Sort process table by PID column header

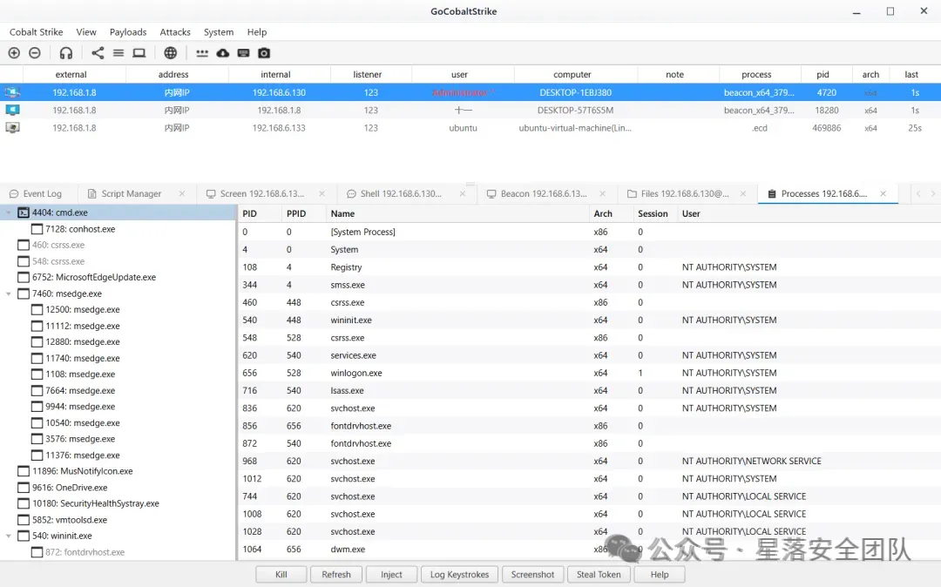coord(260,213)
